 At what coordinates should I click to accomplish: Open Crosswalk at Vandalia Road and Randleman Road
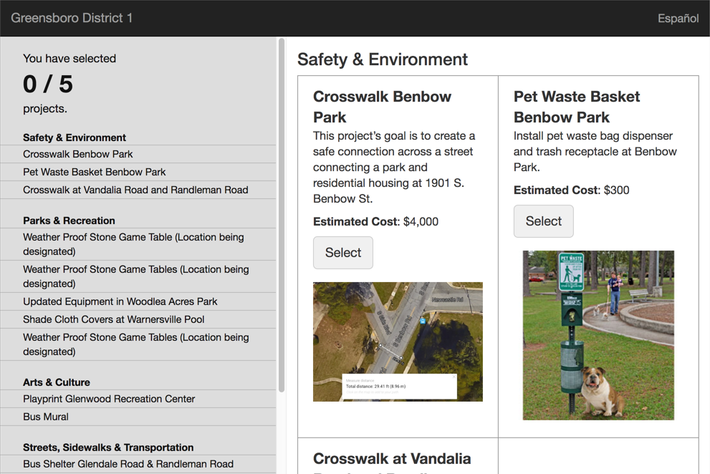[x=135, y=190]
